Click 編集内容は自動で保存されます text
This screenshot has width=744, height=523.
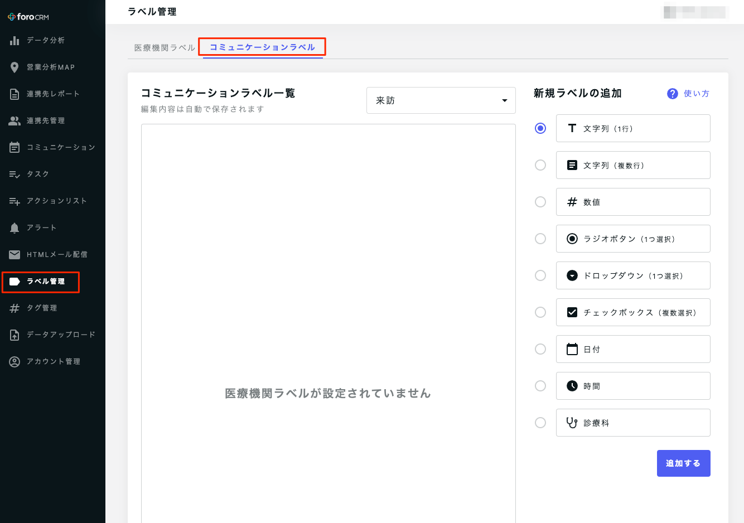point(202,109)
